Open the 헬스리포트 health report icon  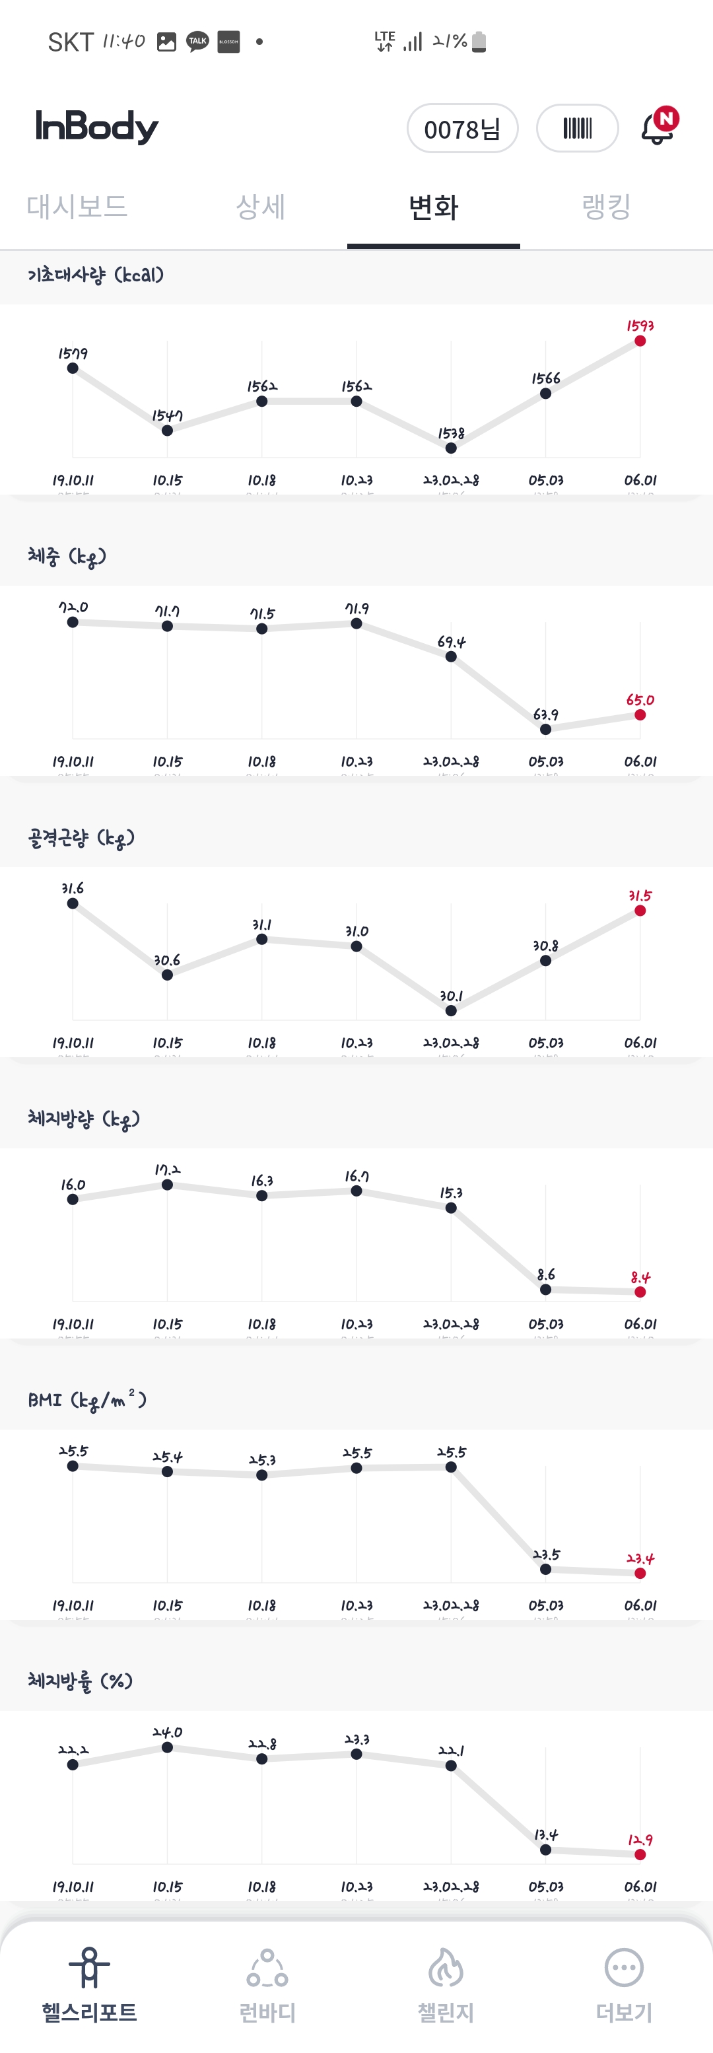89,1968
